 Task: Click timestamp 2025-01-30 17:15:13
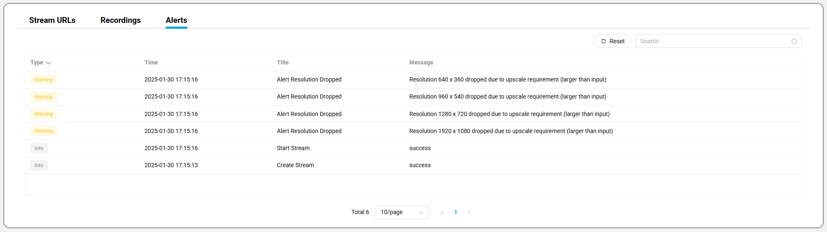point(171,165)
